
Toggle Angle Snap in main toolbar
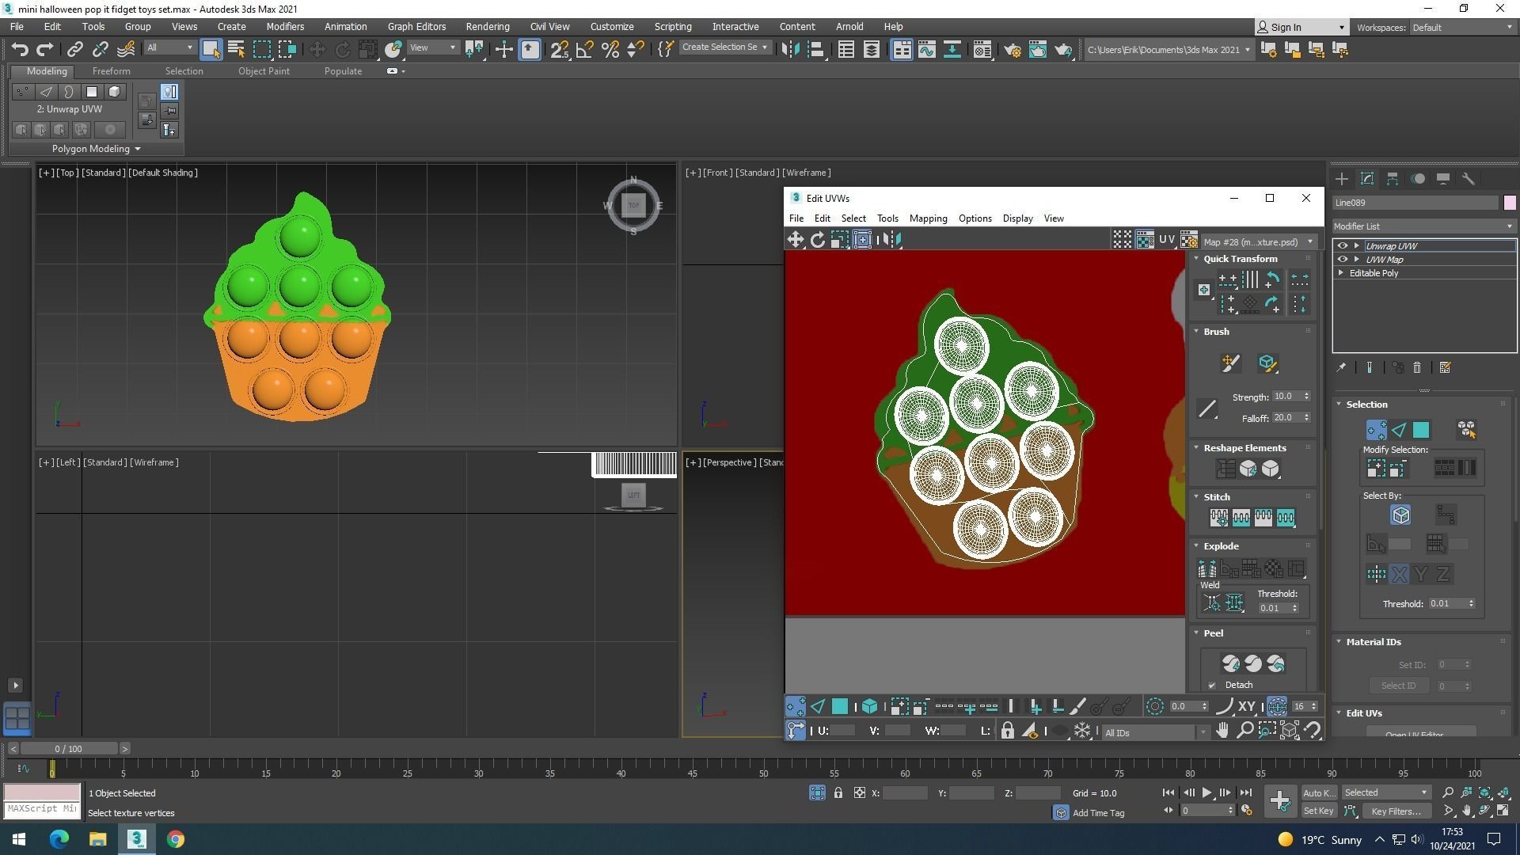[x=585, y=50]
